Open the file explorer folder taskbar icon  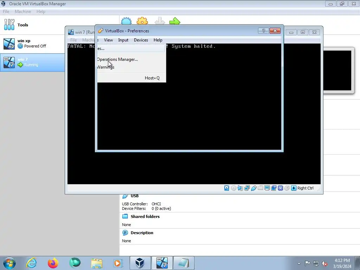[x=97, y=263]
